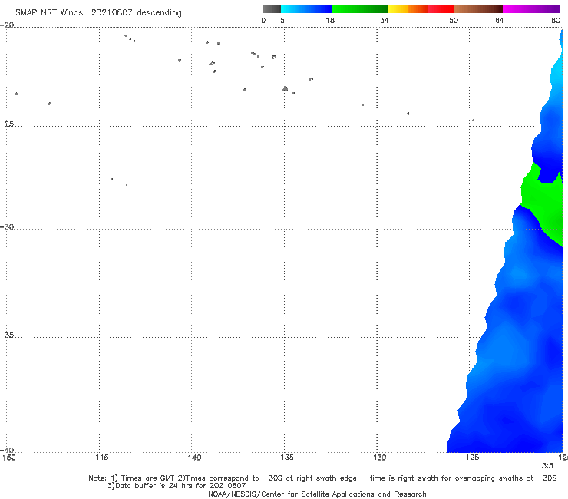Click the latitude label '-35'
Screen dimensions: 568x499
coord(7,335)
